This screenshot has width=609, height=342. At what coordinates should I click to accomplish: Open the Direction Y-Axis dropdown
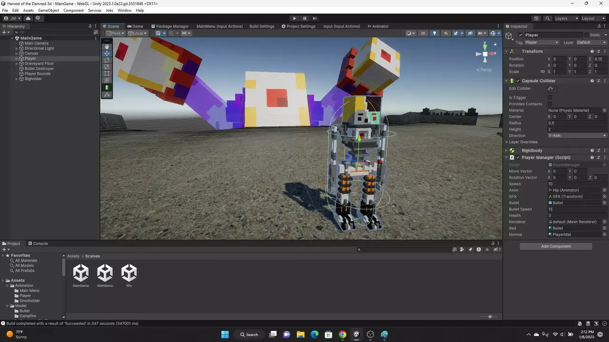click(x=577, y=136)
